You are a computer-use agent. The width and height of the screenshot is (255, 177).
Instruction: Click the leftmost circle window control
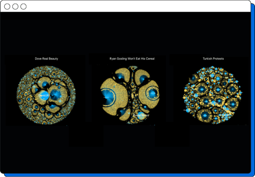pyautogui.click(x=7, y=7)
